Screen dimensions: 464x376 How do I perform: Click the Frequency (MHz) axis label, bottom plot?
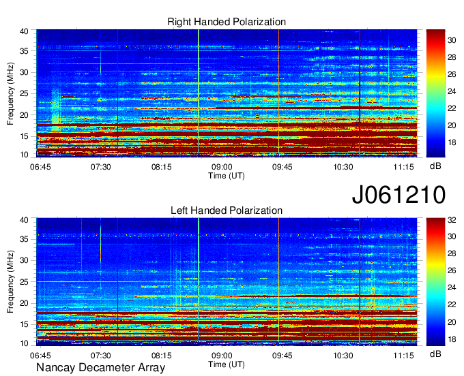tap(10, 282)
